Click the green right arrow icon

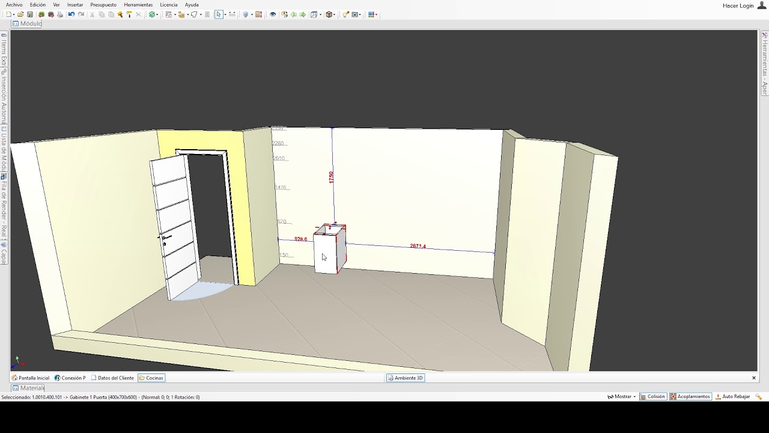point(303,14)
